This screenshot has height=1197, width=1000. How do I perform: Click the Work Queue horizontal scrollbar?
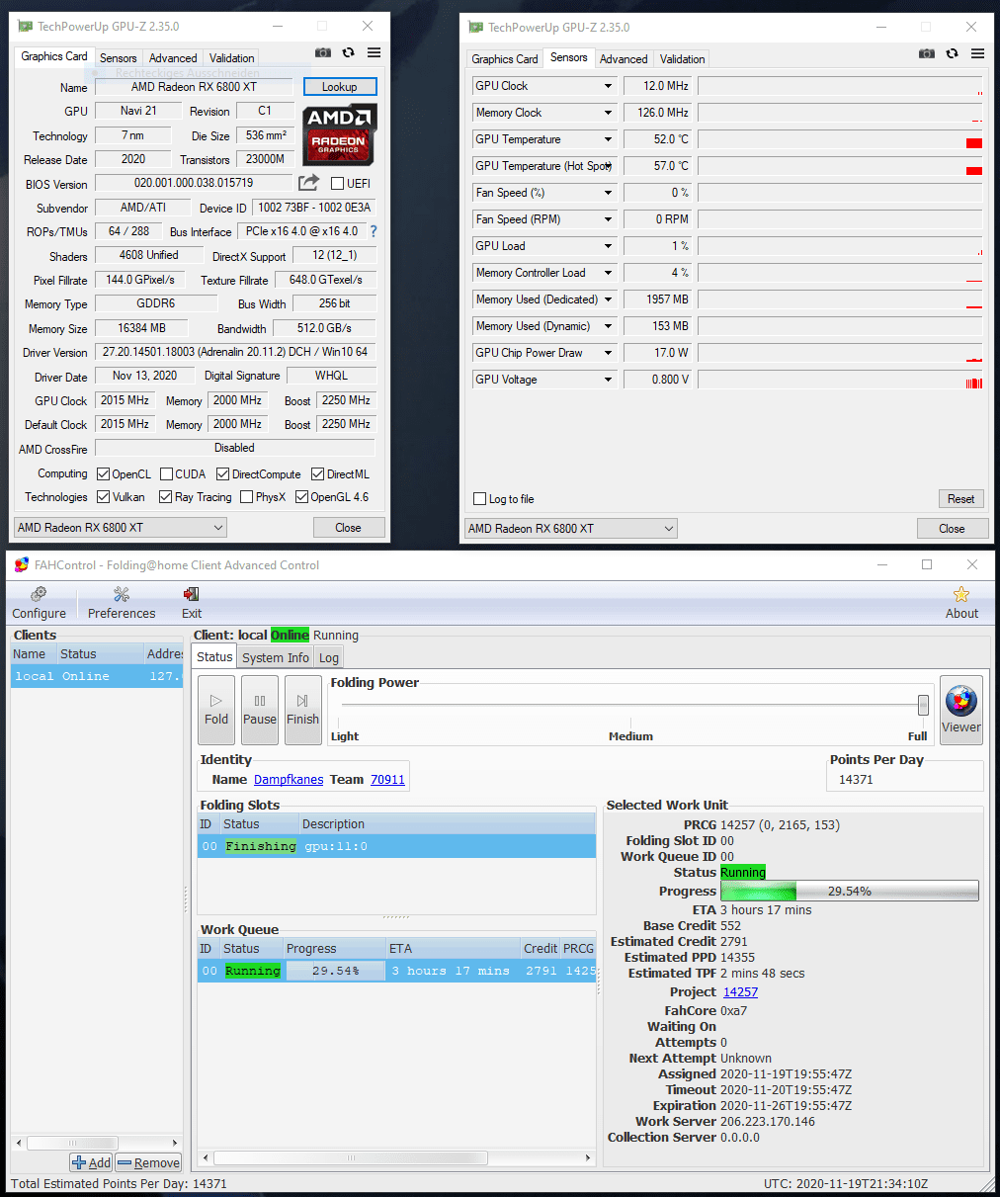click(396, 1157)
